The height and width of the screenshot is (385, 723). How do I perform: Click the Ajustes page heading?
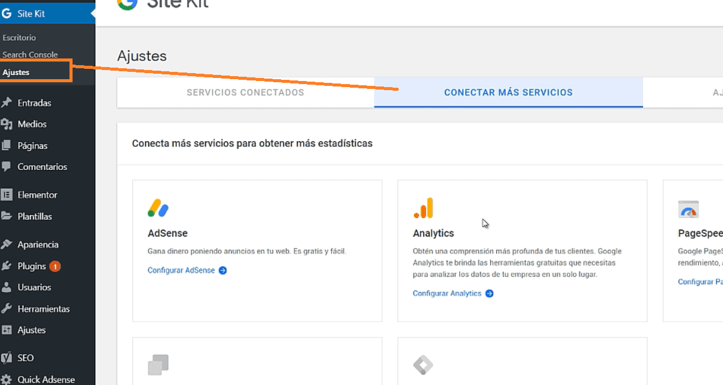(x=142, y=56)
